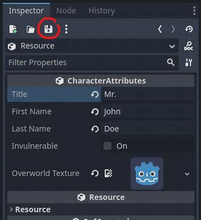Go to previous edited object arrow
Viewport: 201px width, 220px height.
click(x=160, y=29)
